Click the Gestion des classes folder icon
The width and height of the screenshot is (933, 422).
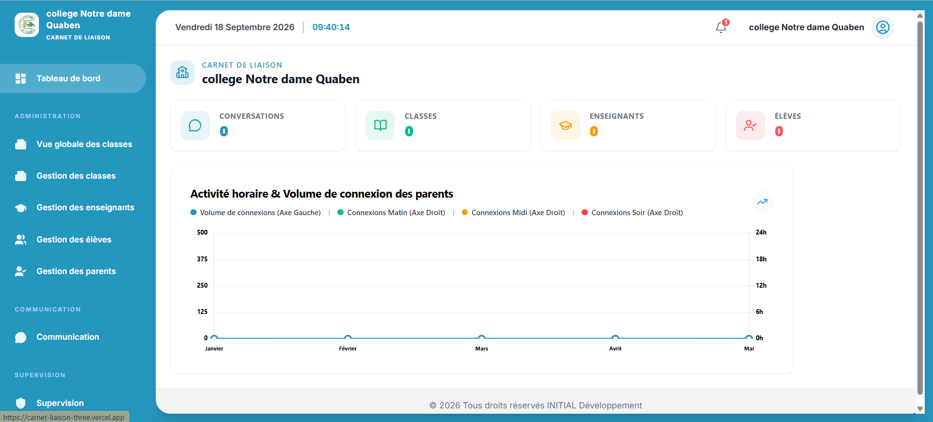tap(20, 176)
